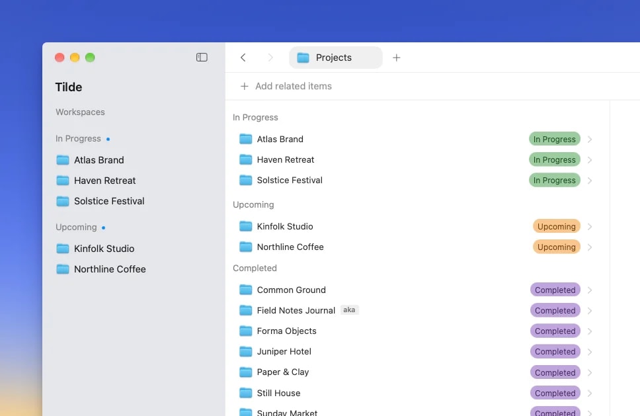The height and width of the screenshot is (416, 640).
Task: Expand Still House row chevron
Action: click(x=590, y=393)
